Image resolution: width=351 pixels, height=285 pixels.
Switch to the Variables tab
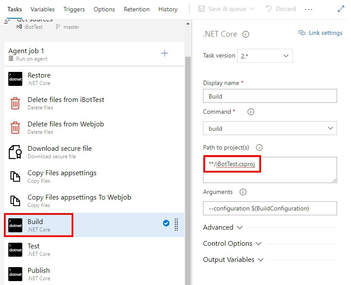point(43,9)
